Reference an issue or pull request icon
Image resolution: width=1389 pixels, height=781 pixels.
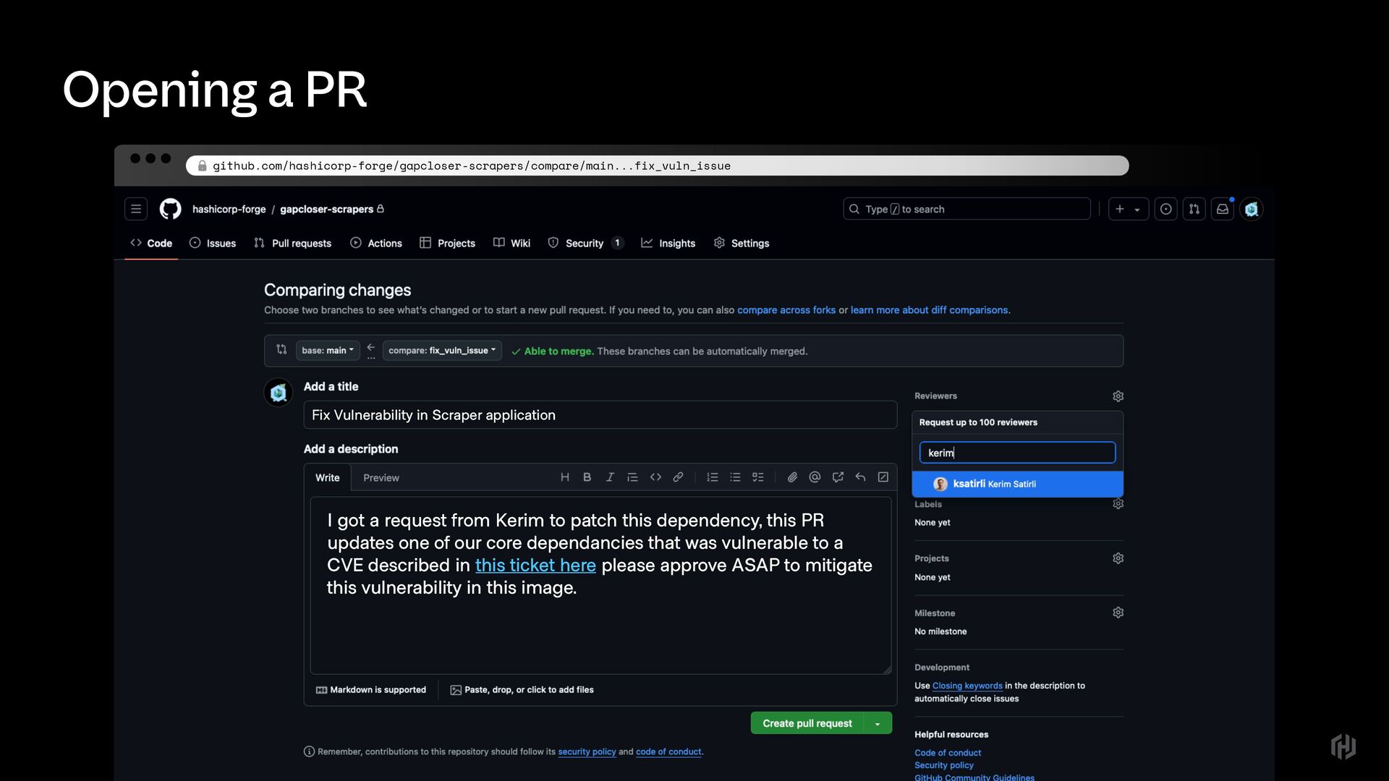click(838, 477)
